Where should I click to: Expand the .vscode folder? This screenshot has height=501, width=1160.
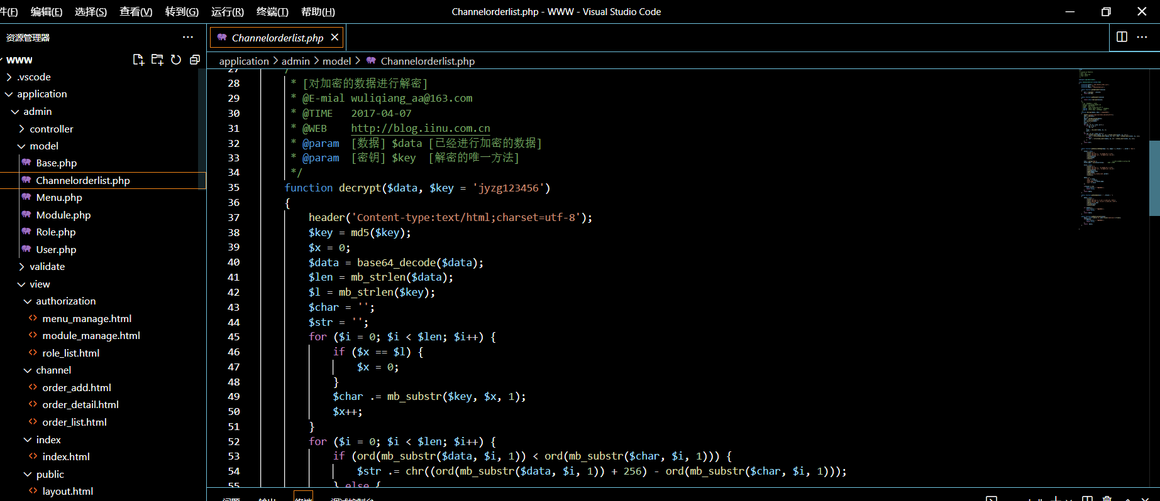click(34, 77)
